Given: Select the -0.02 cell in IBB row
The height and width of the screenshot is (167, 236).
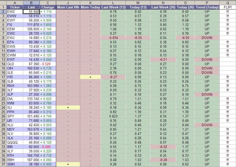Looking at the screenshot, I should (163, 147).
